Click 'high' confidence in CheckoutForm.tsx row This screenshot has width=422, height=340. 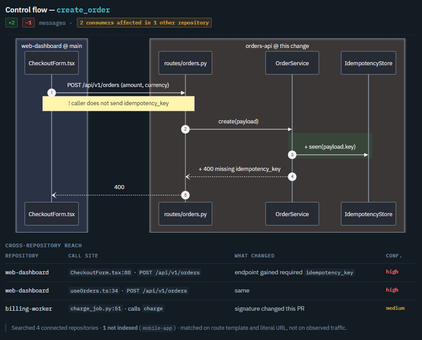tap(392, 272)
